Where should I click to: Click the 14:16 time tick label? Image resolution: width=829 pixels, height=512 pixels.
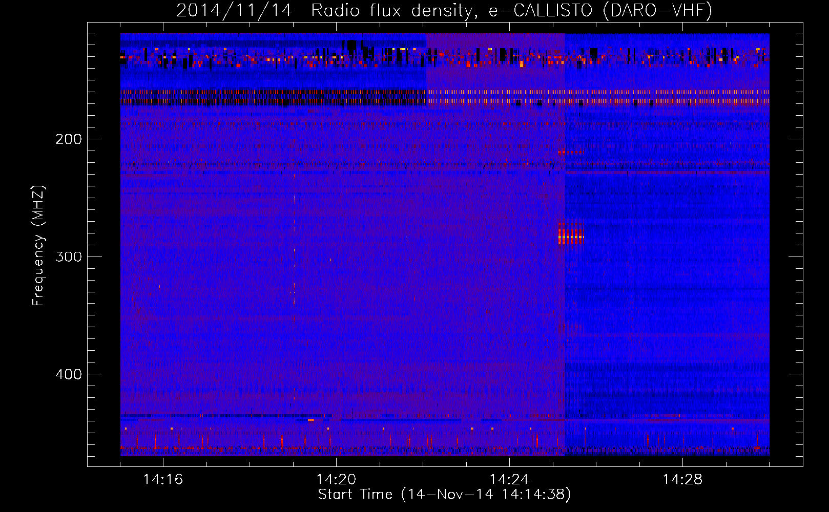click(x=163, y=480)
